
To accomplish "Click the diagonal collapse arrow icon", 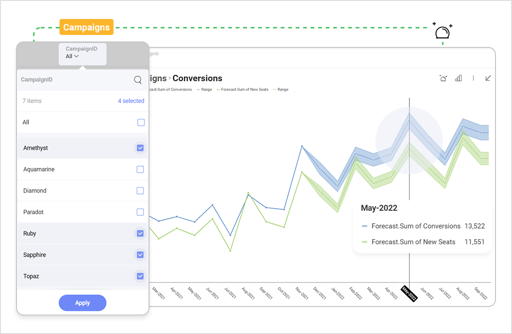I will (x=488, y=78).
